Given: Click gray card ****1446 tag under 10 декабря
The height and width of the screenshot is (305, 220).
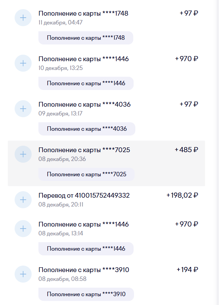Looking at the screenshot, I should (x=86, y=84).
